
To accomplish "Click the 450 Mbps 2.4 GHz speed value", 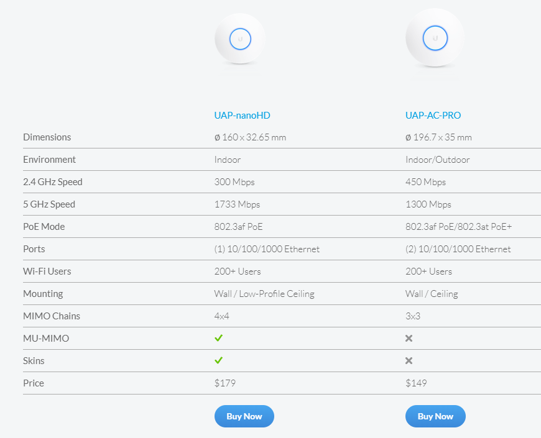I will [425, 182].
